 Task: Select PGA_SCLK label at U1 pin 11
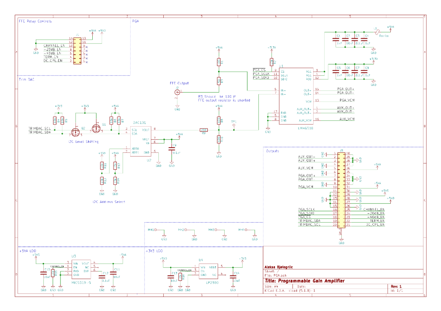(261, 74)
